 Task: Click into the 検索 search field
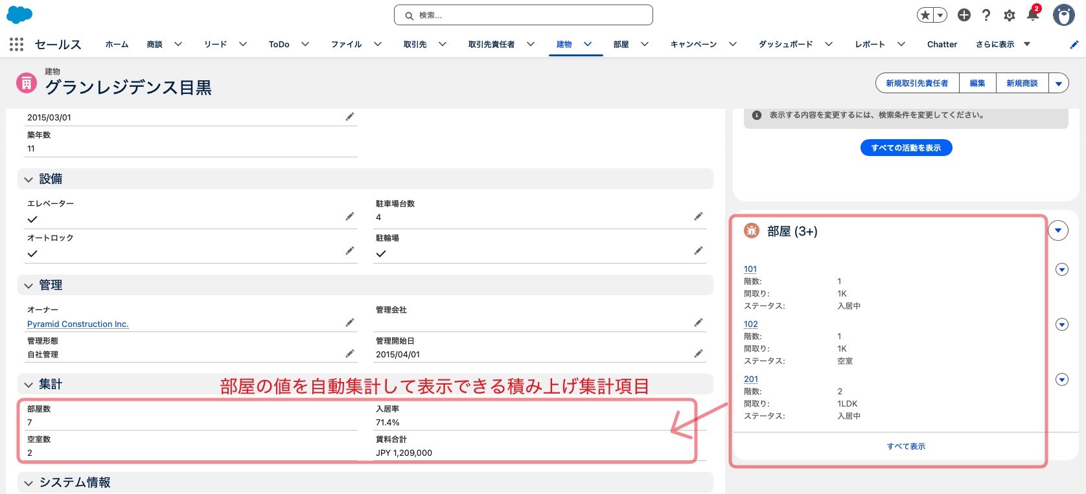(524, 15)
